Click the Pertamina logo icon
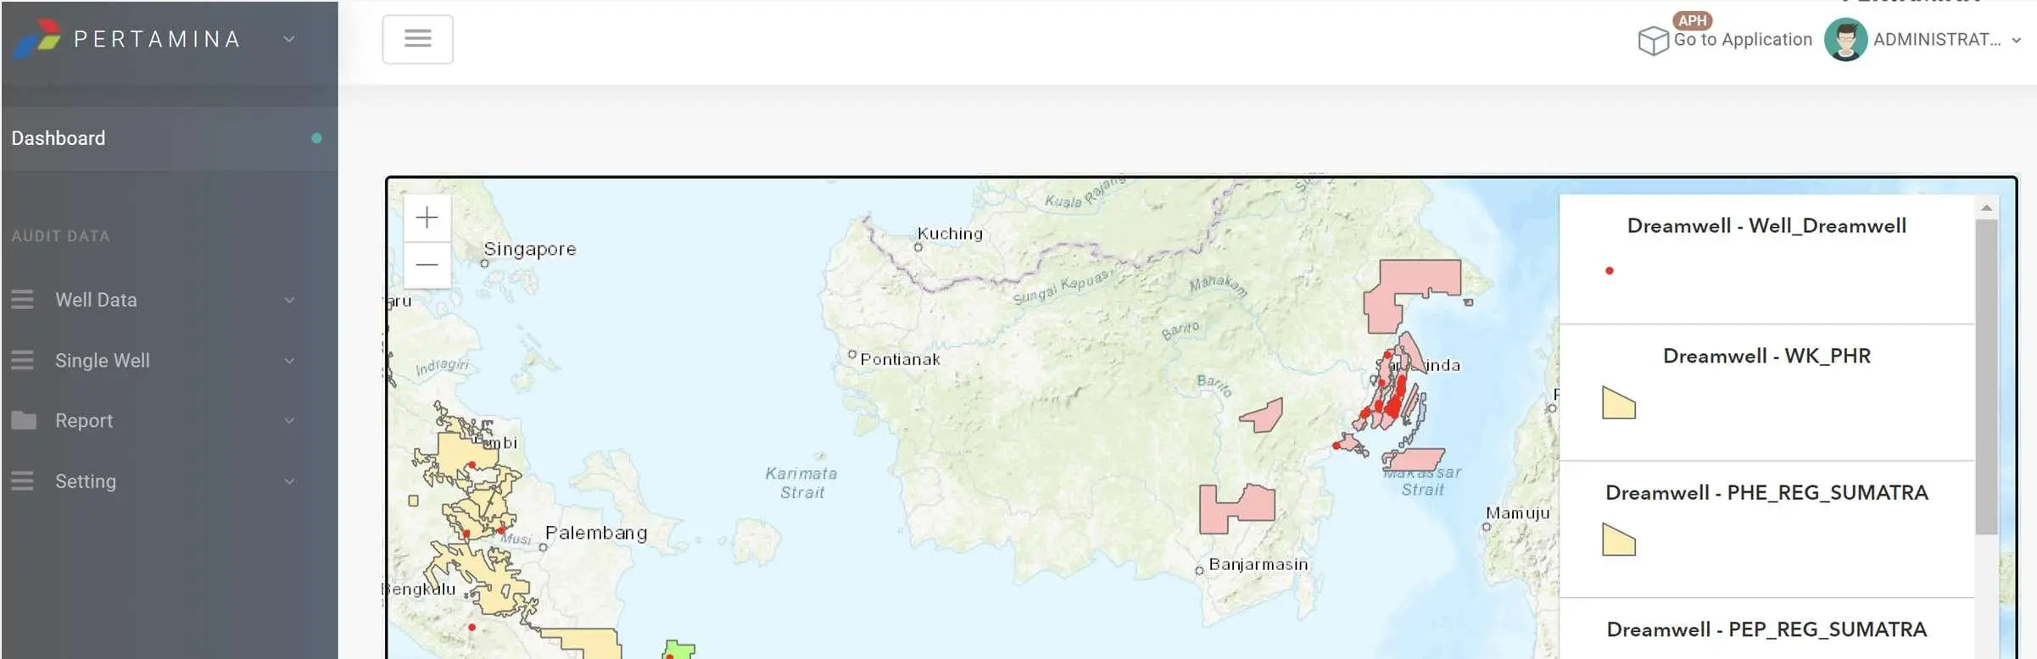 tap(37, 38)
